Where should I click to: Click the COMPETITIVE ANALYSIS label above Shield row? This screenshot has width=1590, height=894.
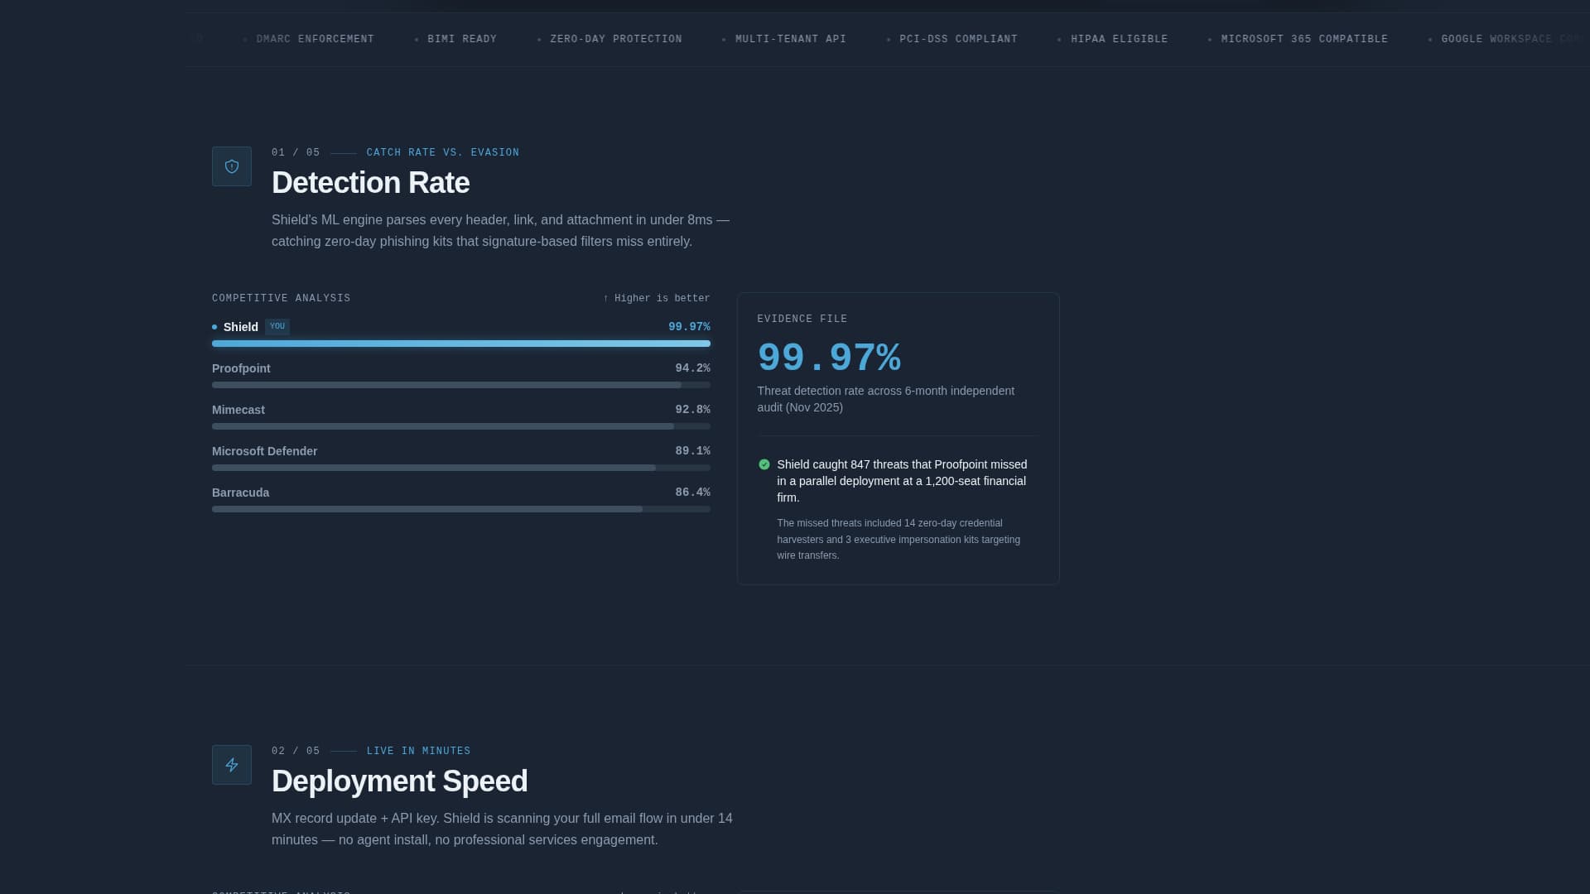click(282, 298)
